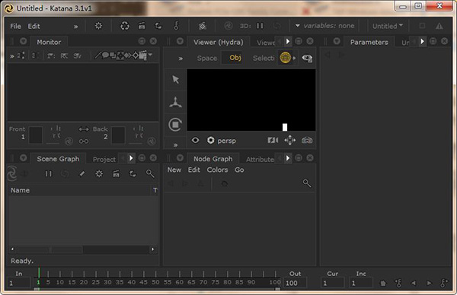Open the Colors menu in Node Graph
Screen dimensions: 457x295
pyautogui.click(x=217, y=170)
